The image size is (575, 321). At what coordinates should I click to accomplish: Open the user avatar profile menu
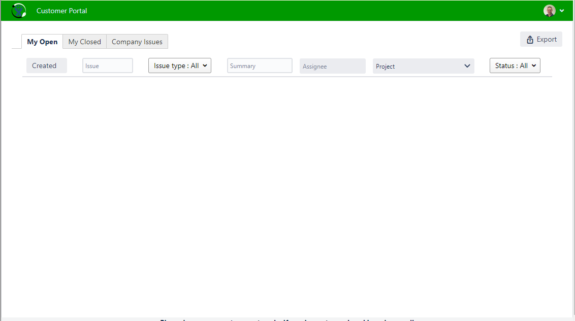point(549,11)
